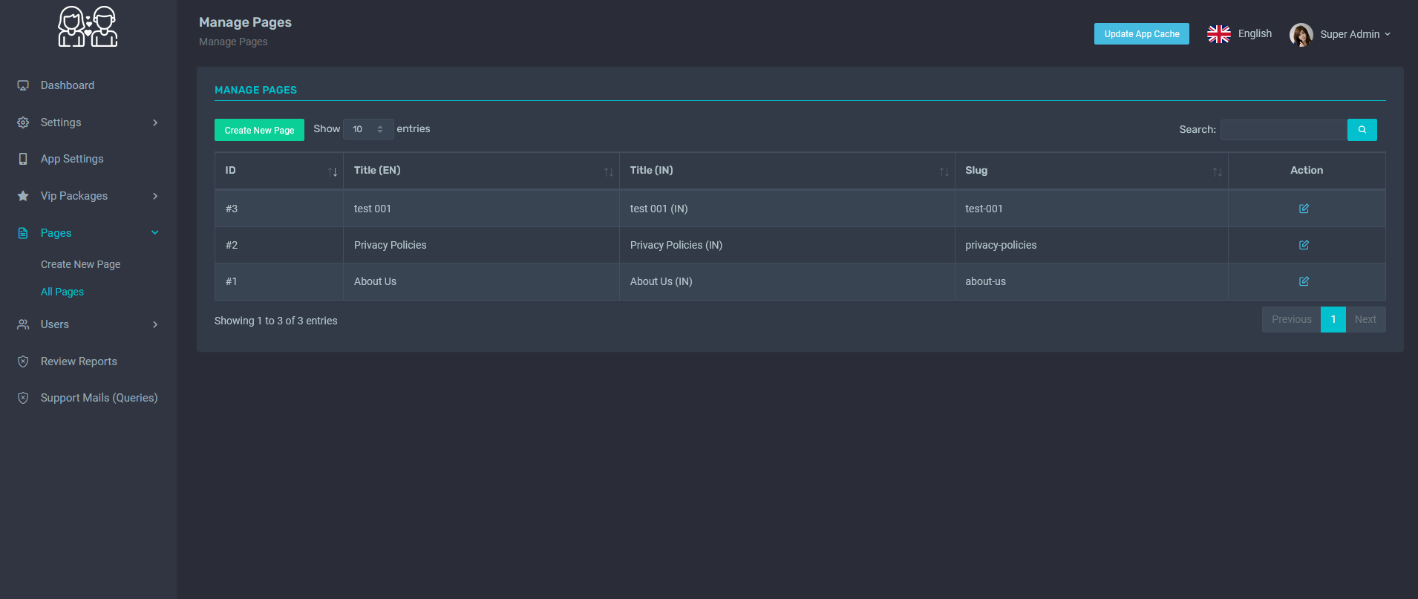This screenshot has width=1418, height=599.
Task: Click the edit icon for About Us row
Action: (1304, 281)
